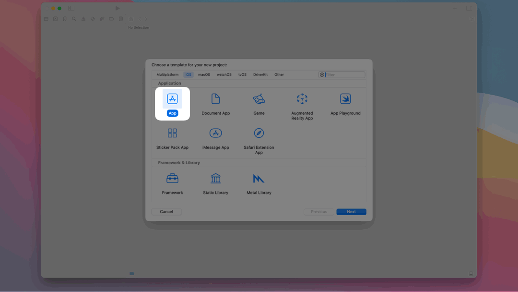Select the Framework template
This screenshot has height=292, width=518.
point(172,179)
